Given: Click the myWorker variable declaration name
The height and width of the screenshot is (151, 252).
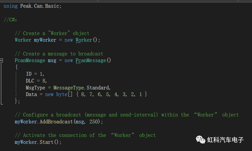Looking at the screenshot, I should pyautogui.click(x=45, y=40).
